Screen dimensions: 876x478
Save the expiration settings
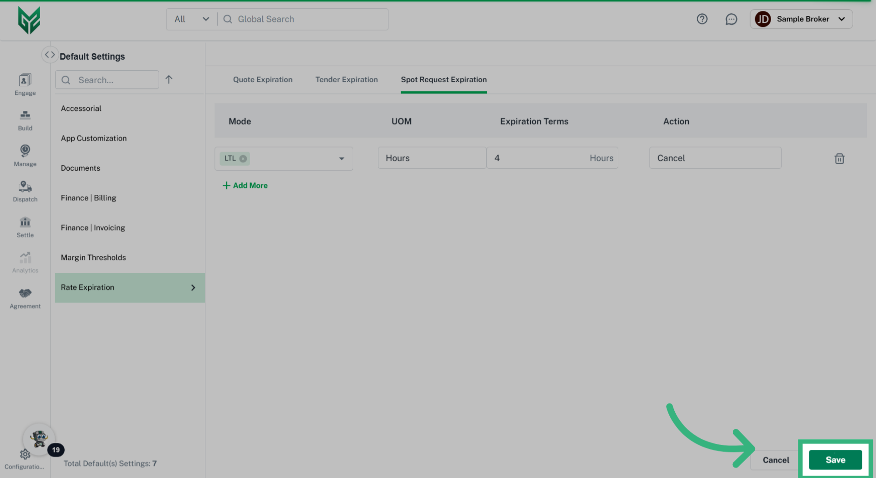tap(835, 460)
